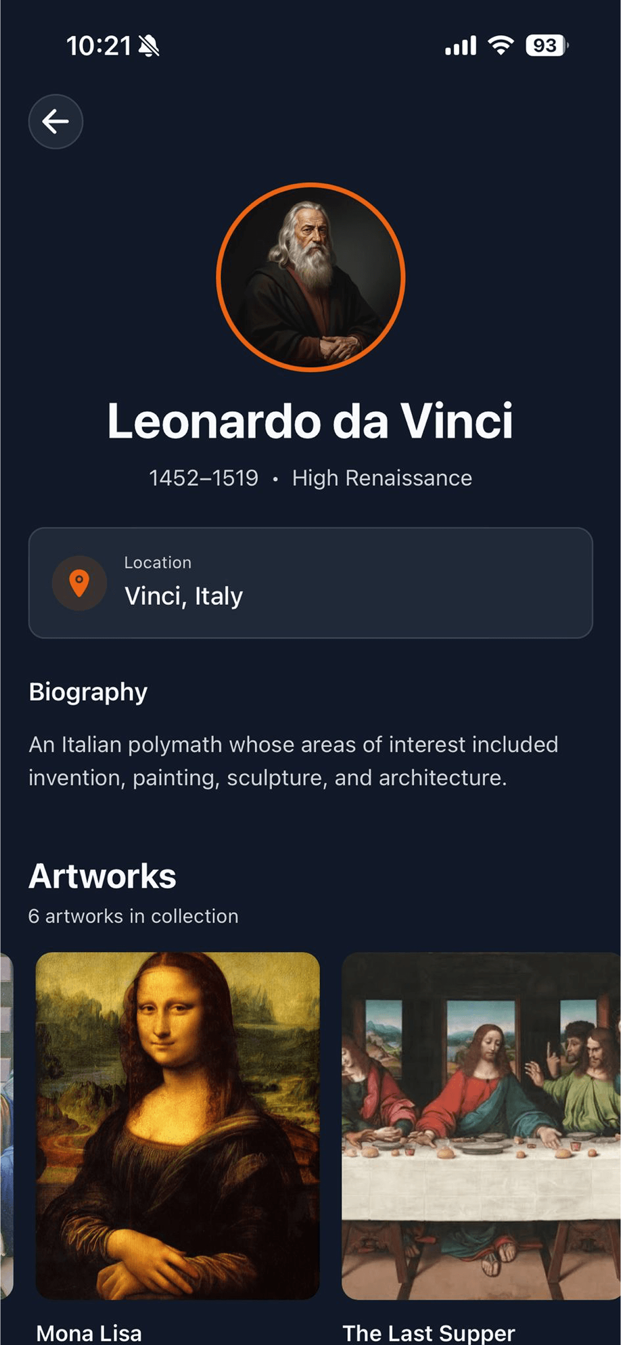Tap the battery level indicator
The width and height of the screenshot is (621, 1345).
point(546,46)
